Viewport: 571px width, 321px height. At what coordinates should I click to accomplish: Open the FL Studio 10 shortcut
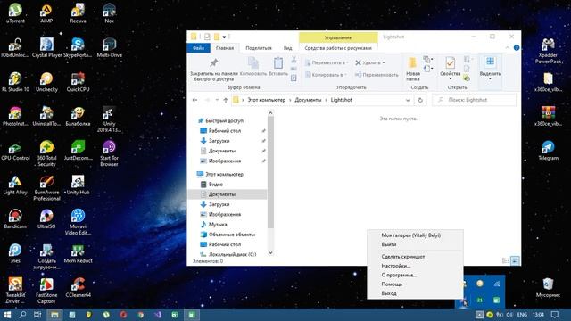15,82
